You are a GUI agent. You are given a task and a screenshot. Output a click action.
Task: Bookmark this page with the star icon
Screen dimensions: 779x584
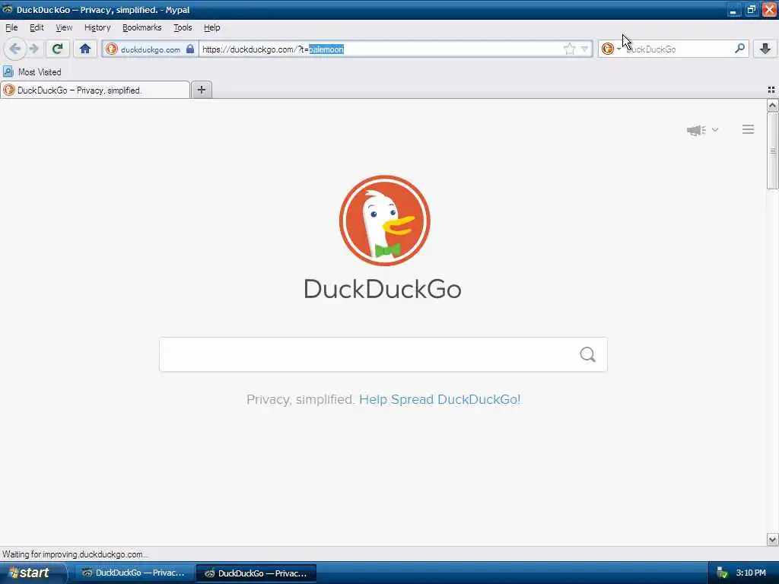pos(569,49)
